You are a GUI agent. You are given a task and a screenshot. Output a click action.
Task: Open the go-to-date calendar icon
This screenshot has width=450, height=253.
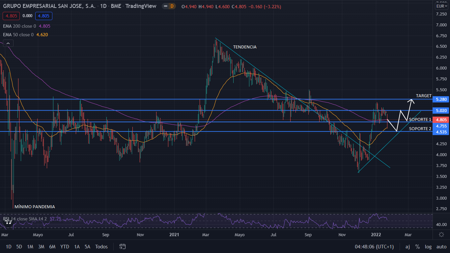123,246
